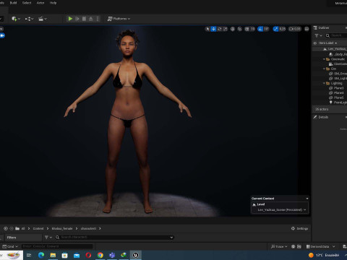Activate the Translate/move gizmo tool
Viewport: 347px width, 260px height.
coord(213,29)
